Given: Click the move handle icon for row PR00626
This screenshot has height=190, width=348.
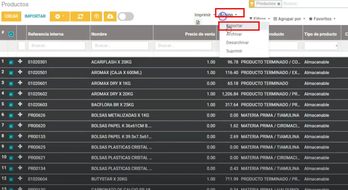Looking at the screenshot, I should pyautogui.click(x=20, y=115).
